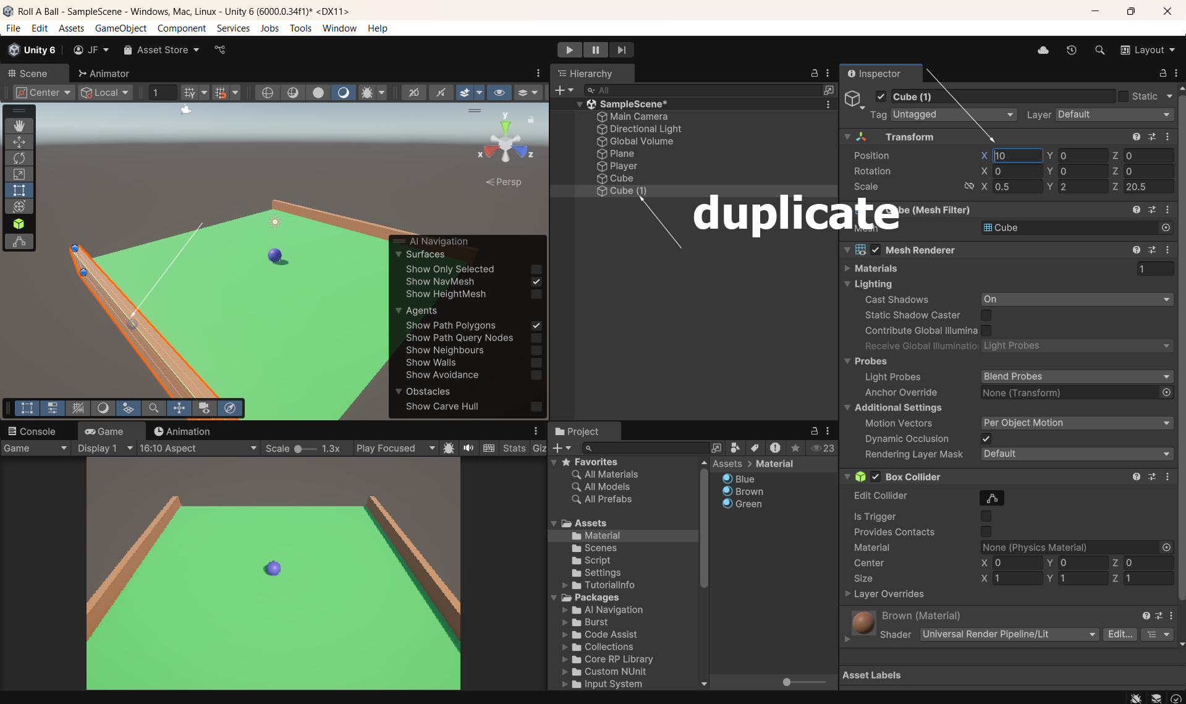Viewport: 1186px width, 704px height.
Task: Select the Rotate tool in Scene
Action: 19,158
